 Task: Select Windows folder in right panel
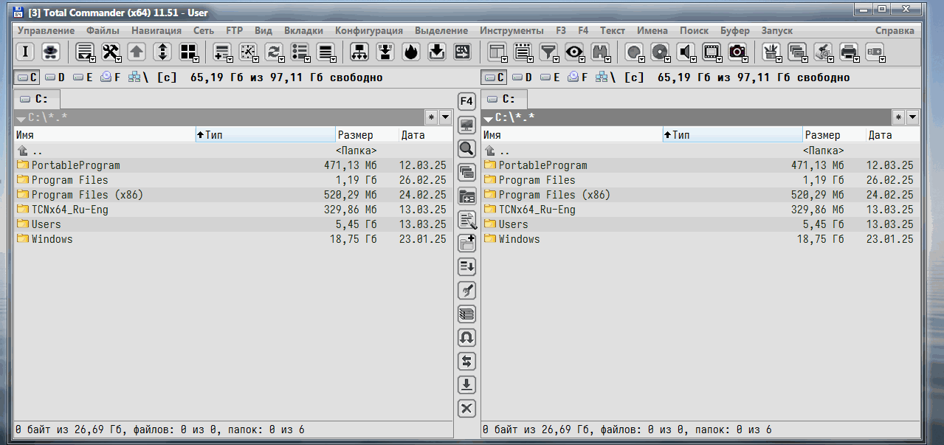point(701,239)
